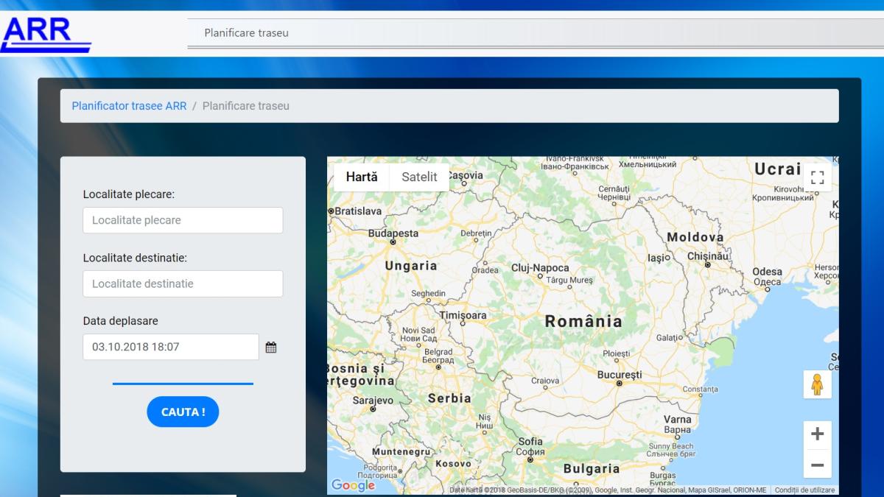Click the Google logo on map
This screenshot has height=497, width=884.
click(x=353, y=485)
